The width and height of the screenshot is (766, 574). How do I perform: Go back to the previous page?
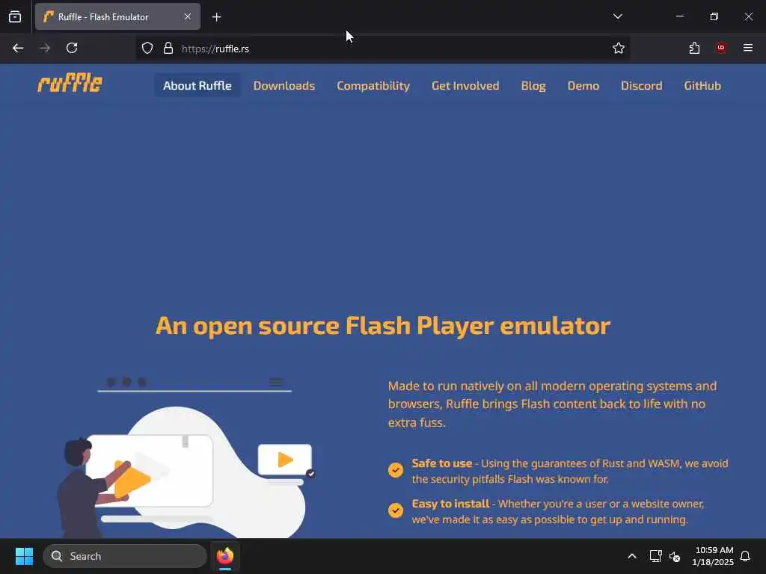coord(18,49)
